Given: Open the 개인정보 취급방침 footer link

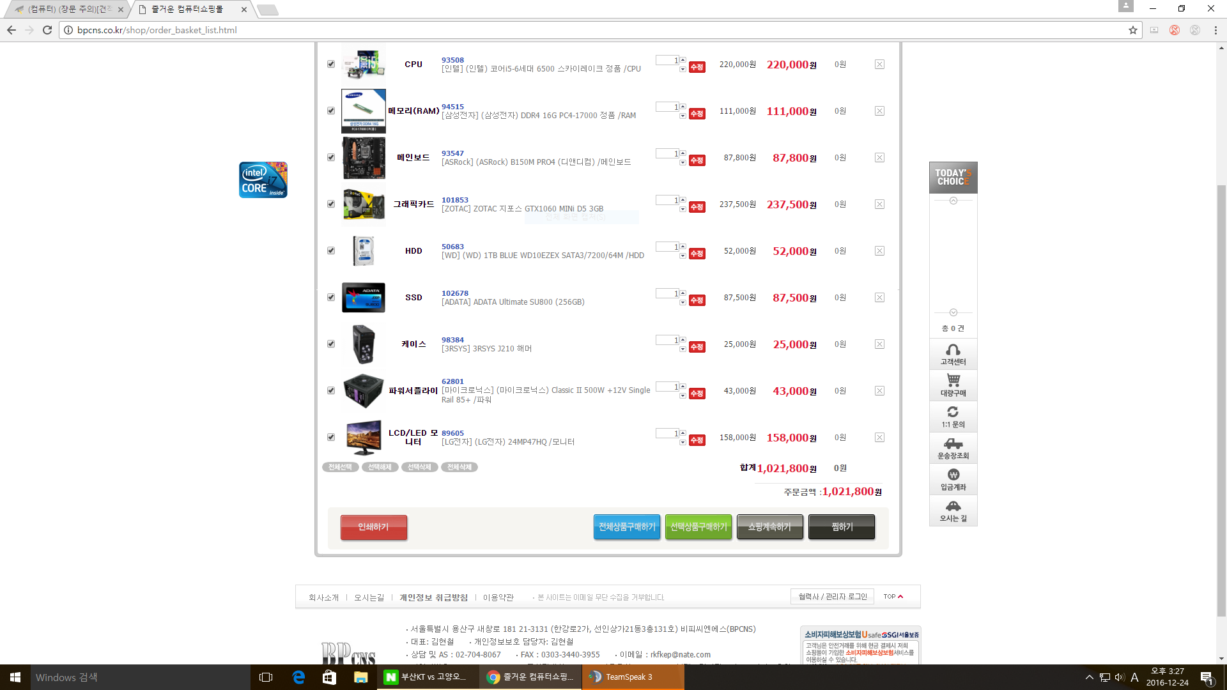Looking at the screenshot, I should [433, 597].
